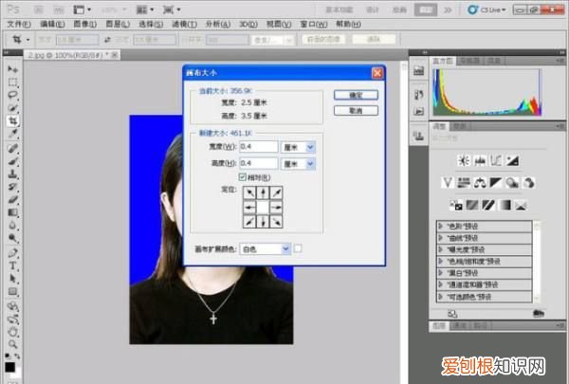Select the Crop tool in toolbox
Image resolution: width=569 pixels, height=384 pixels.
12,120
